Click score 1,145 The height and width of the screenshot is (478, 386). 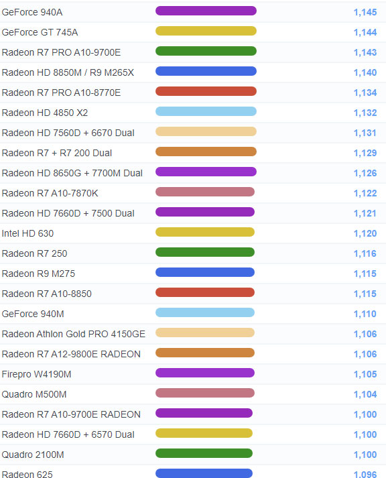tap(365, 12)
